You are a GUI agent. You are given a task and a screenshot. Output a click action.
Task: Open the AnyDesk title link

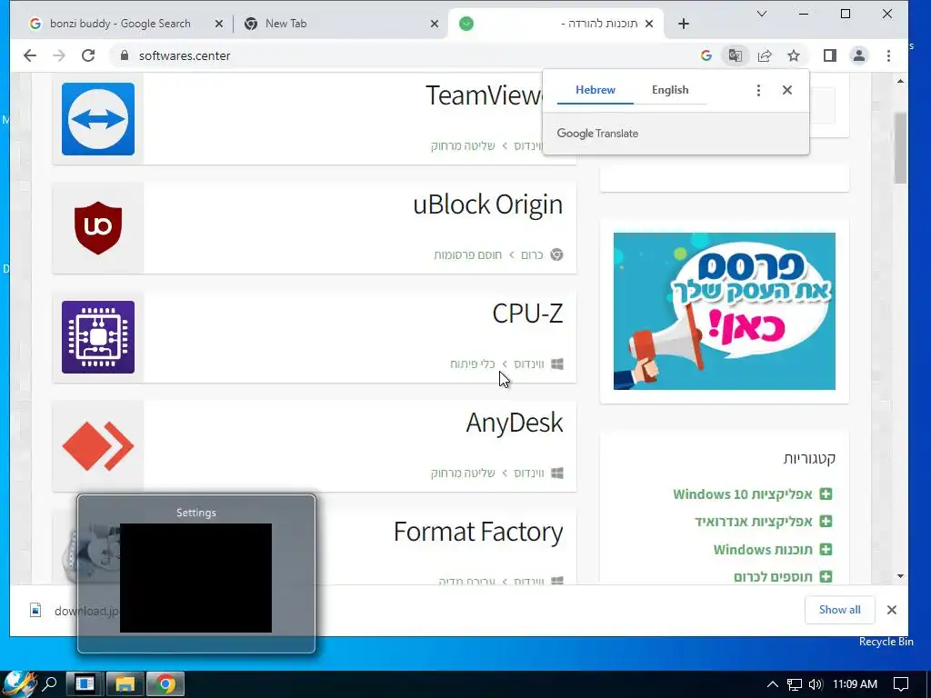click(x=515, y=424)
